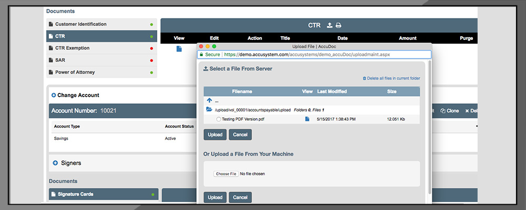Click the open folder icon for upload path
Screen dimensions: 526x210
coord(209,110)
